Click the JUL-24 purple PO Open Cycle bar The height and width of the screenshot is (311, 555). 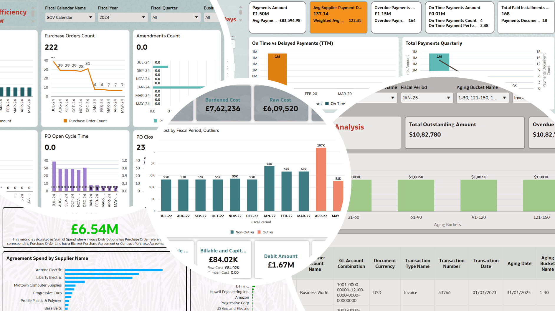tap(54, 176)
